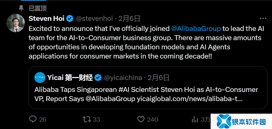
Task: Click the 33 retweets count
Action: [x=96, y=119]
